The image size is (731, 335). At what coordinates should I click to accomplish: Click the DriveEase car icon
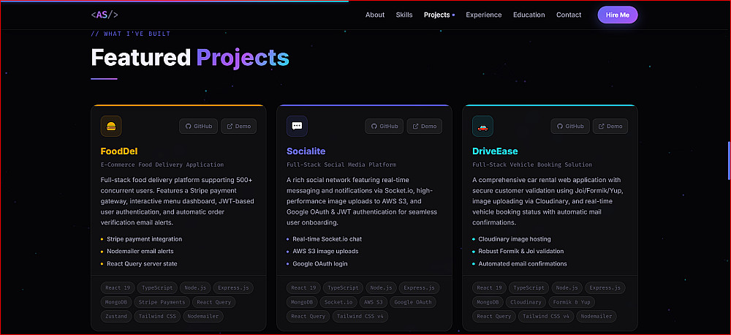tap(482, 126)
